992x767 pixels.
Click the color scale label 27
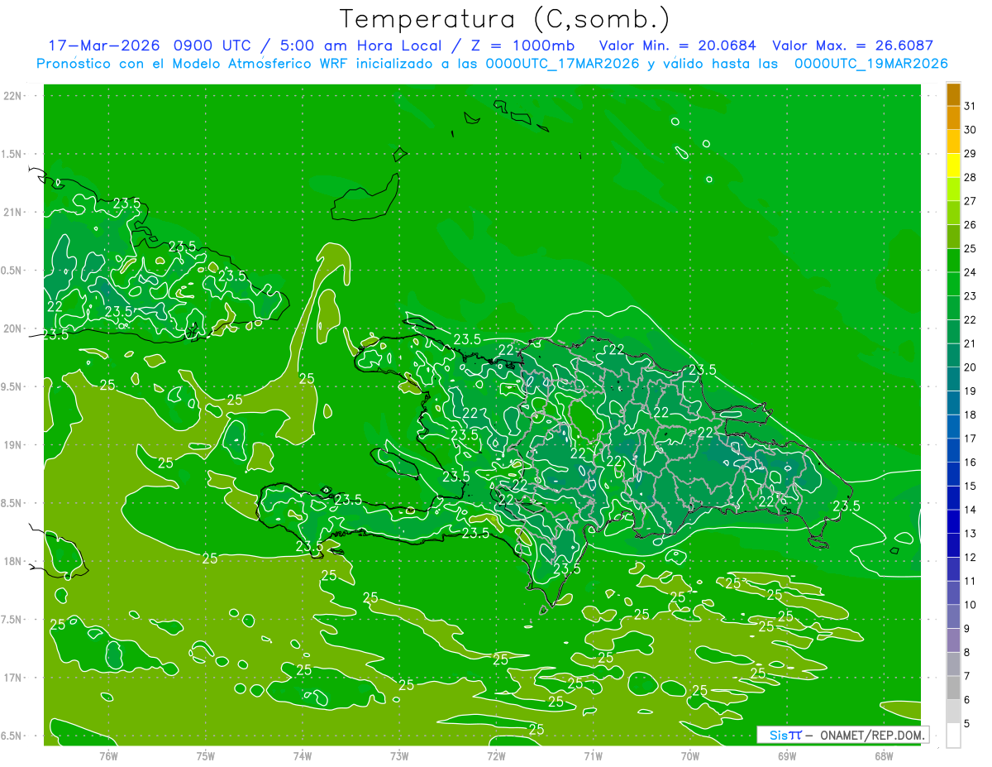970,201
